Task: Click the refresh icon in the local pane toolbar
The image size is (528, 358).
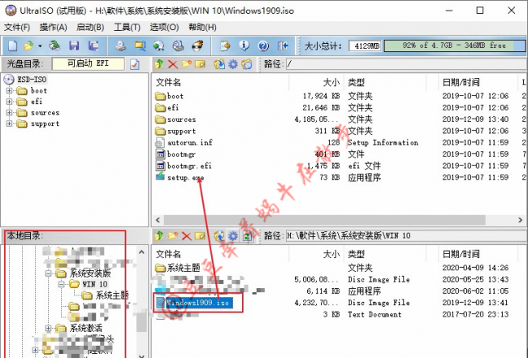Action: point(247,236)
